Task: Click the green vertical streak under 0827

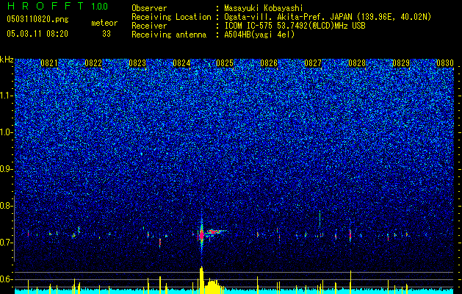Action: pos(320,219)
